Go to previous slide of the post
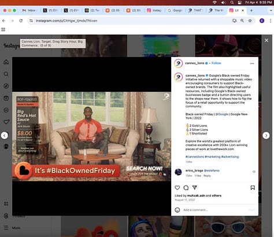The height and width of the screenshot is (237, 274). pos(5,136)
